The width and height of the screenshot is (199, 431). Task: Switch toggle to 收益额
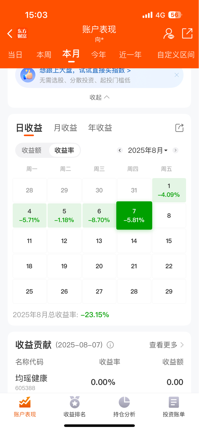coord(32,150)
